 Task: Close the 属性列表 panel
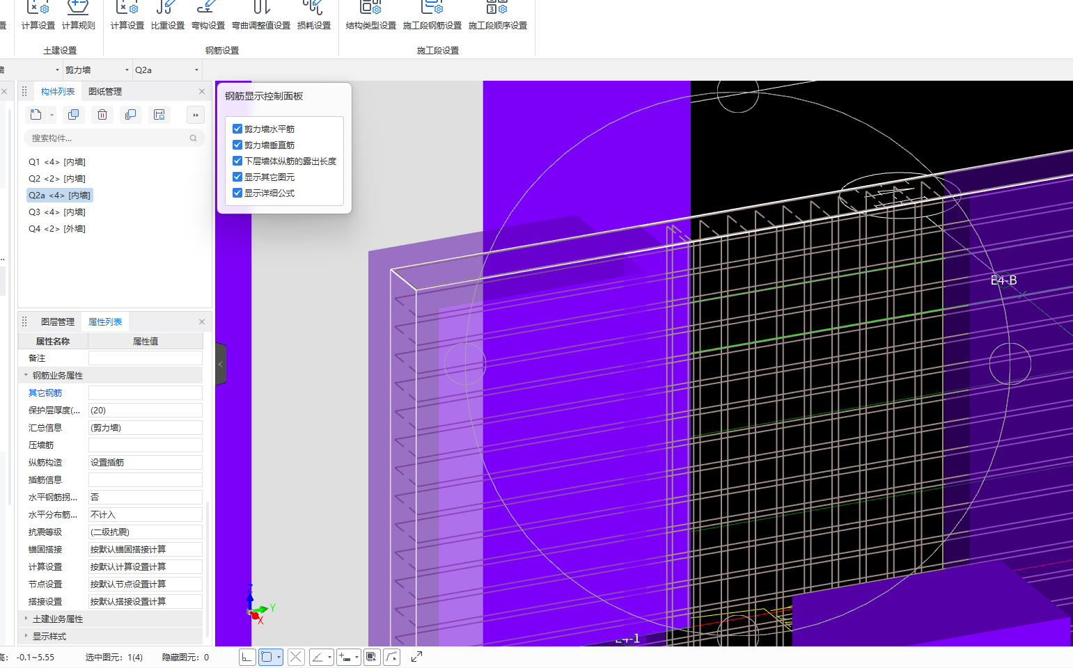click(x=202, y=321)
